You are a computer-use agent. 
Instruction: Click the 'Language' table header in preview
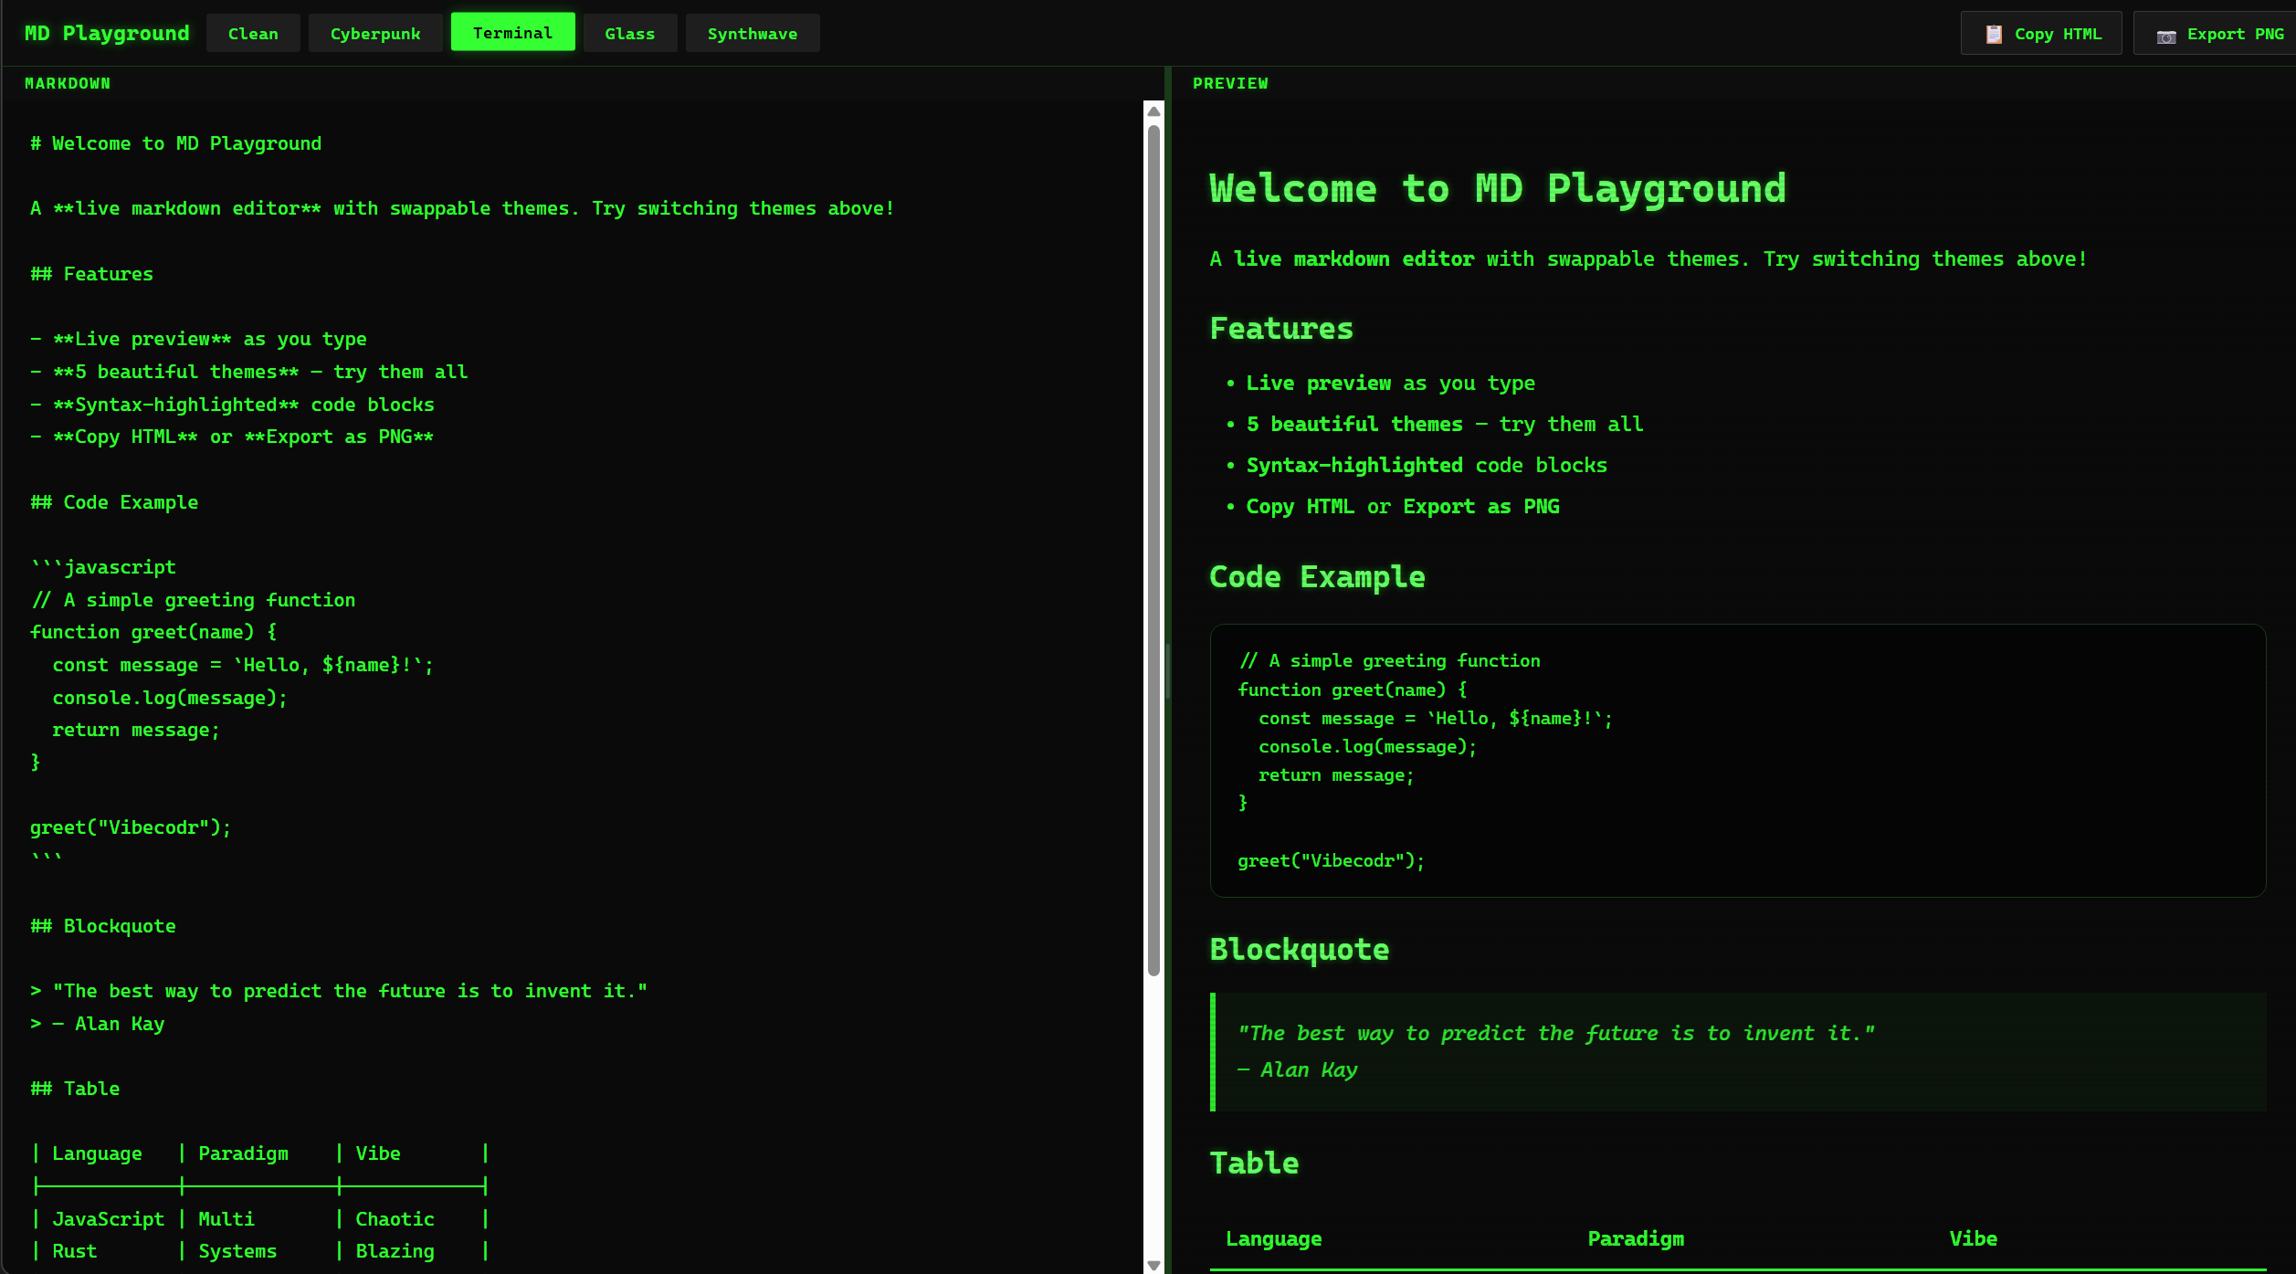click(1273, 1239)
